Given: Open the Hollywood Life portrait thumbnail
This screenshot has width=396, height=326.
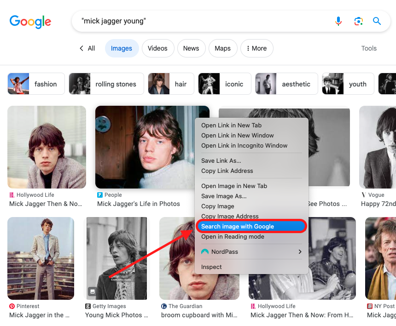Looking at the screenshot, I should 47,147.
